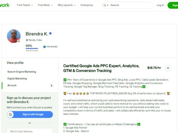The width and height of the screenshot is (178, 133).
Task: Select the Digital Marketing profile
Action: tap(17, 79)
